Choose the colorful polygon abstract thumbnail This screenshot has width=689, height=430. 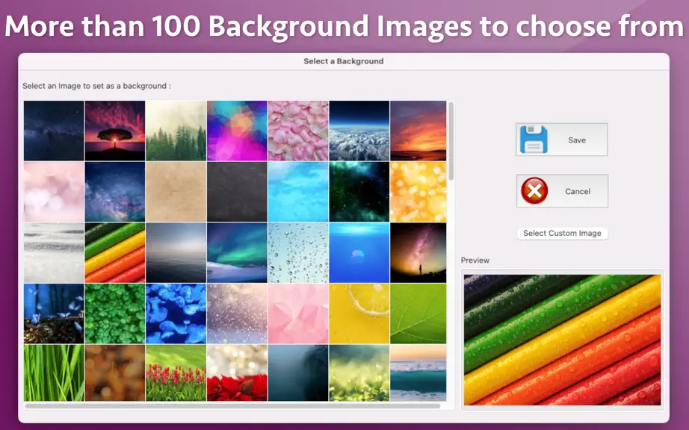(x=237, y=131)
